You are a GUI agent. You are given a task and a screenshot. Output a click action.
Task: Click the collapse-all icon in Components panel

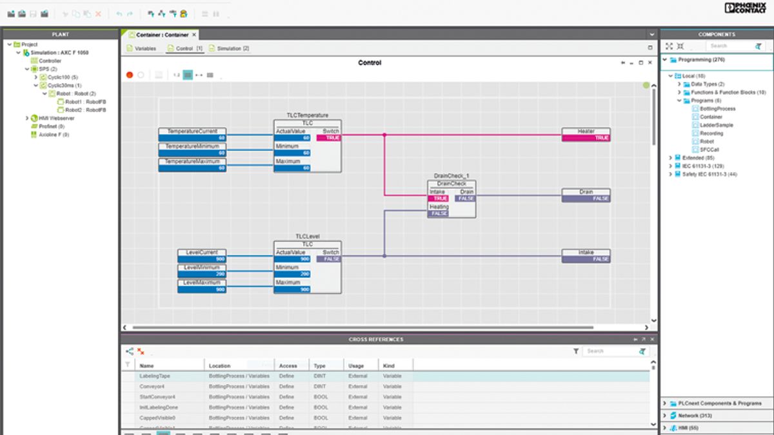coord(680,46)
